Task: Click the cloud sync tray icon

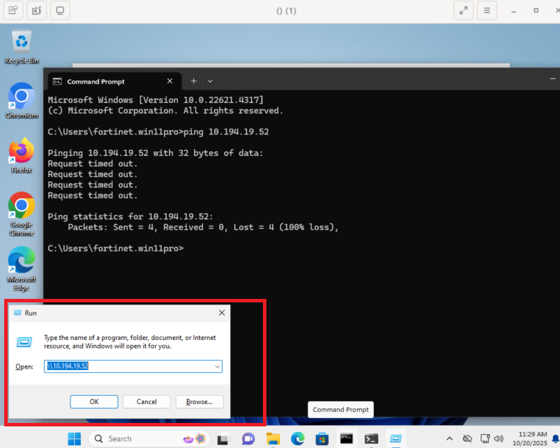Action: 467,439
